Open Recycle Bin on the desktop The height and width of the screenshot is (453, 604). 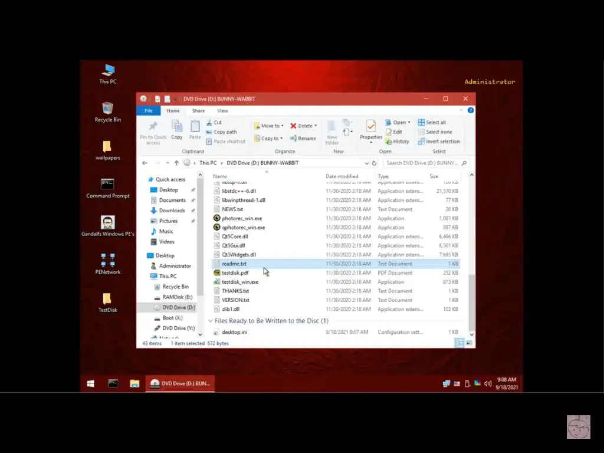pyautogui.click(x=108, y=112)
